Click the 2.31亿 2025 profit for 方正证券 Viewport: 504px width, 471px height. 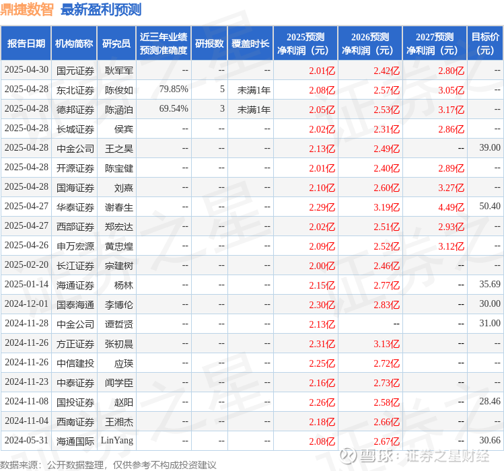(322, 344)
